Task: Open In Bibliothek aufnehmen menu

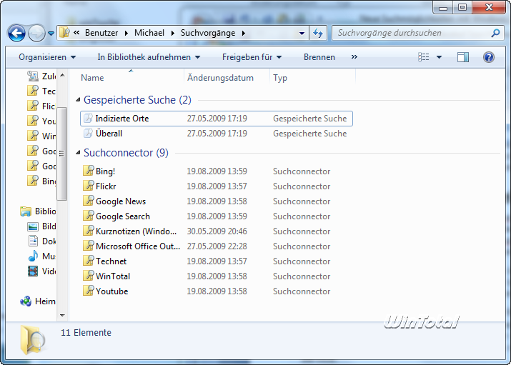Action: 149,57
